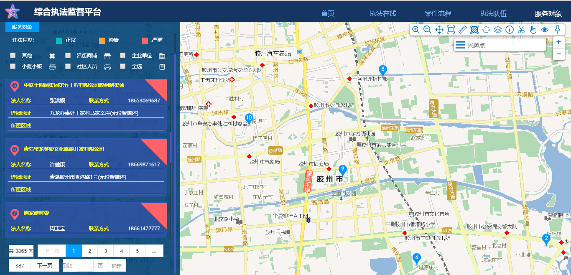Tick the 全选 checkbox

pos(123,66)
